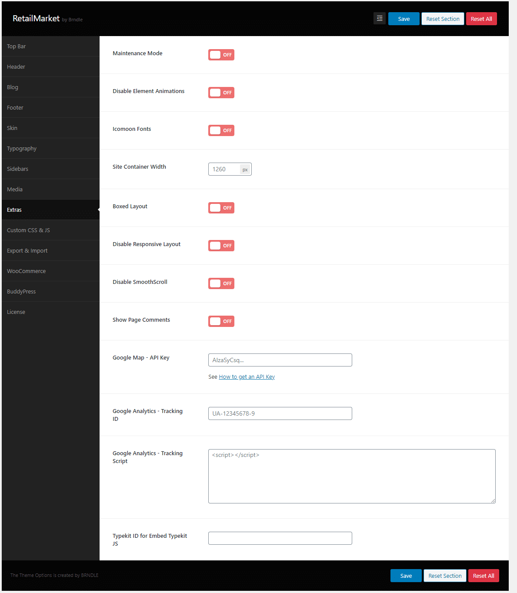Open the Media section
The width and height of the screenshot is (517, 593).
point(50,189)
